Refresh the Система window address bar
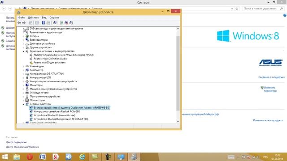287x161 pixels. [x=237, y=8]
